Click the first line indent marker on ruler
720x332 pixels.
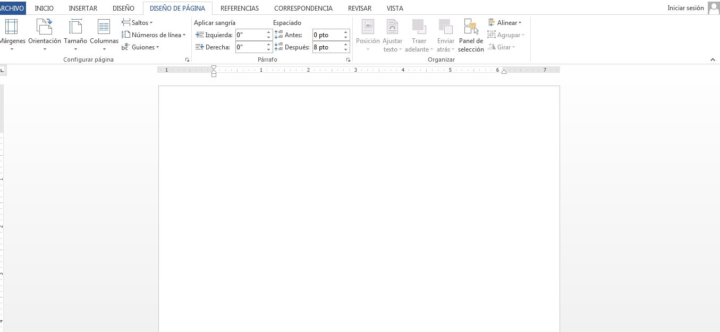tap(214, 67)
